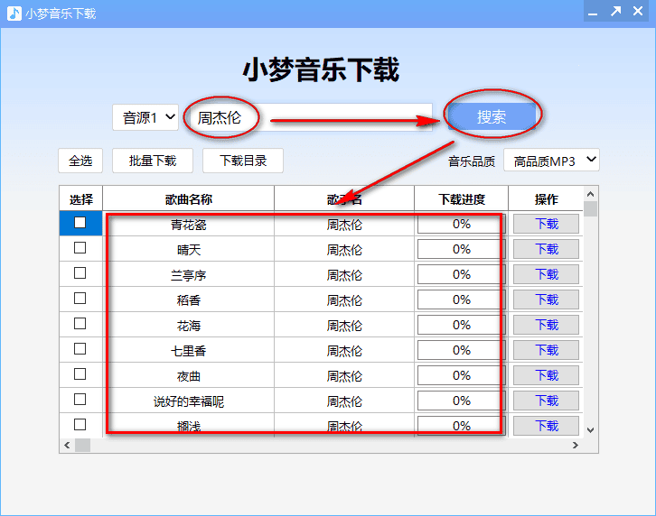This screenshot has width=656, height=516.
Task: Sort by the 歌曲名称 column header
Action: tap(188, 198)
